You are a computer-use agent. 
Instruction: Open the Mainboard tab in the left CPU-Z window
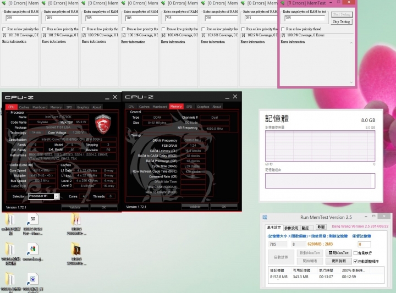point(40,107)
